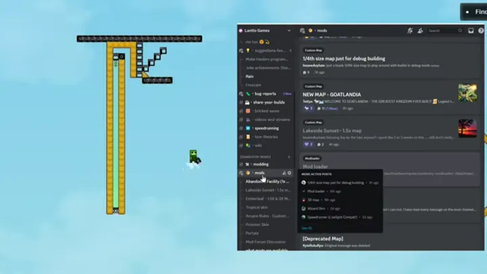This screenshot has width=487, height=274.
Task: Open the Lantto Games server dropdown menu
Action: coord(289,30)
